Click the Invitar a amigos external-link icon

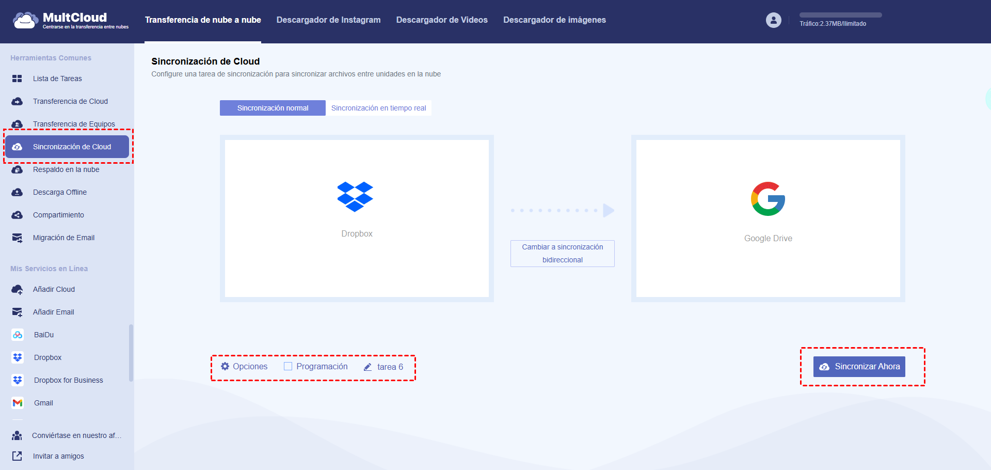pos(17,456)
